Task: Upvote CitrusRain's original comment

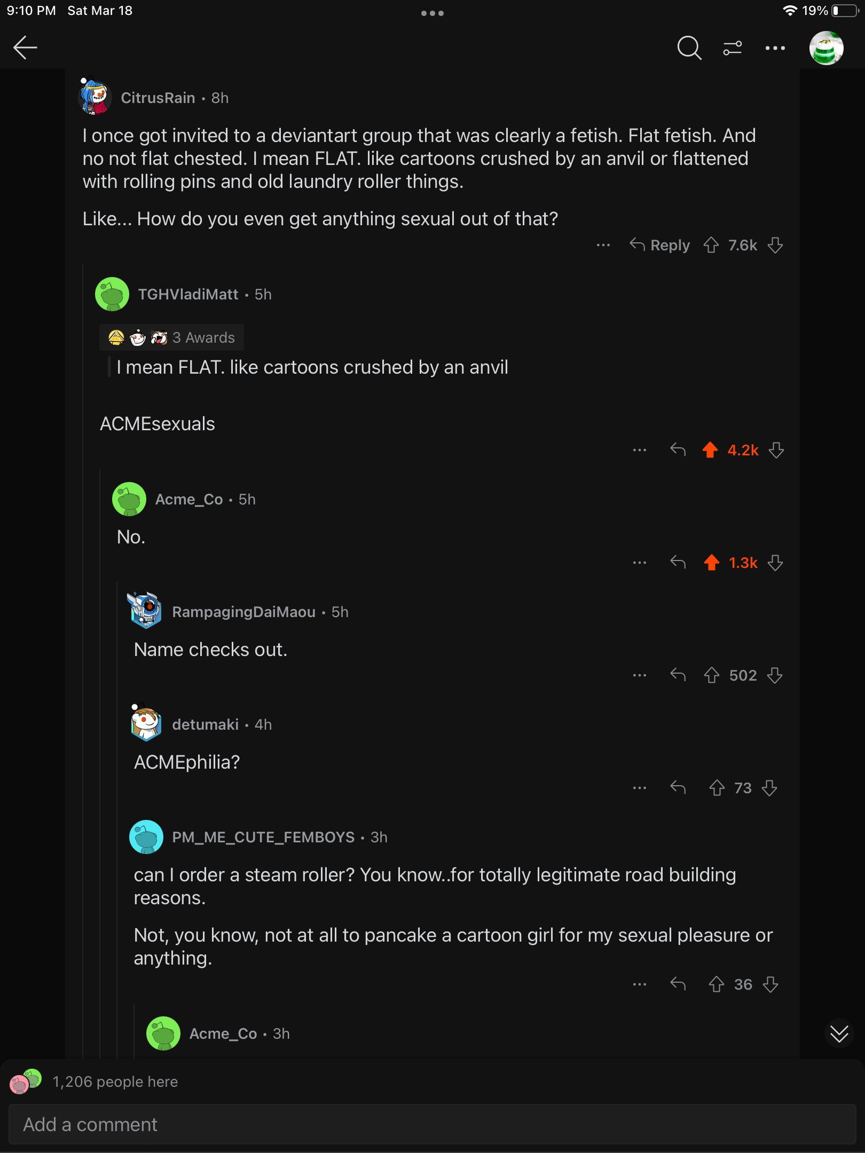Action: 711,245
